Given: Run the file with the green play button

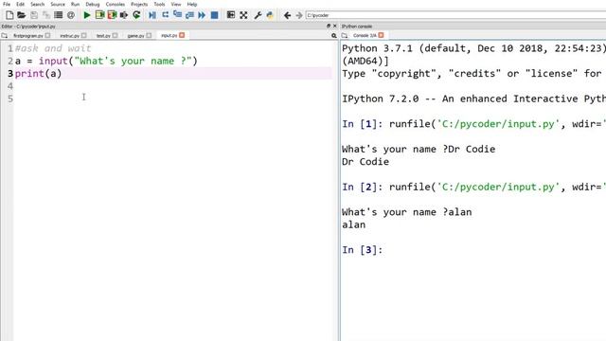Looking at the screenshot, I should point(87,15).
